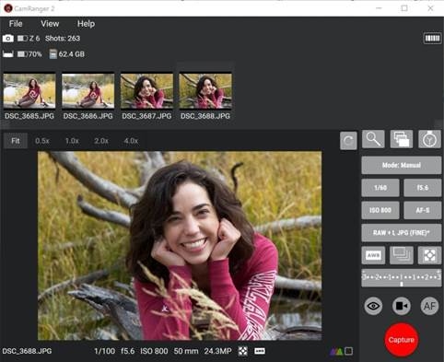Click the battery bars indicator at top right
This screenshot has height=362, width=444.
pyautogui.click(x=432, y=39)
